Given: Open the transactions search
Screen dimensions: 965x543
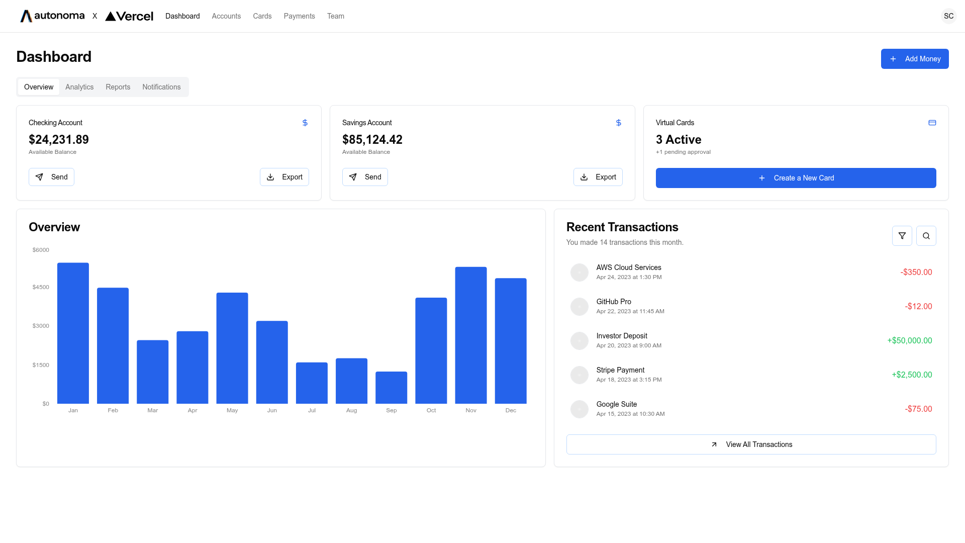Looking at the screenshot, I should (926, 236).
